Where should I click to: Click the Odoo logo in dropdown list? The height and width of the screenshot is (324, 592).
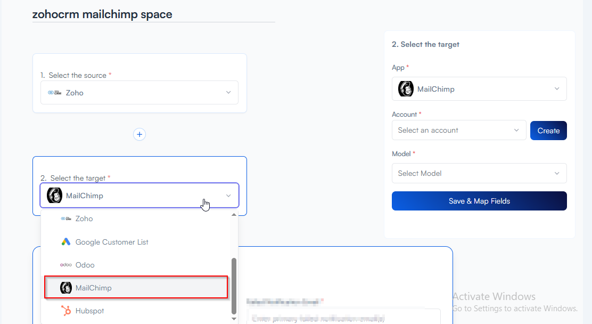point(66,265)
